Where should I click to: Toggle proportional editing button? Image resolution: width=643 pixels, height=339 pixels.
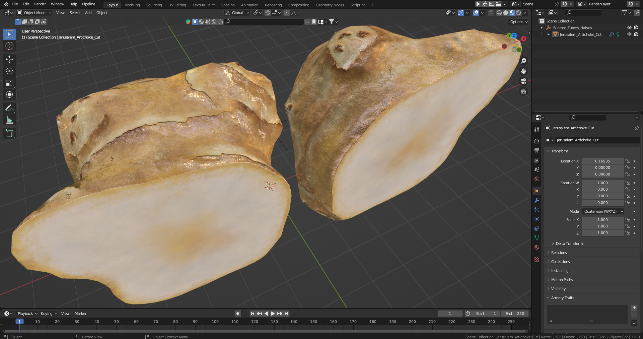[x=286, y=13]
